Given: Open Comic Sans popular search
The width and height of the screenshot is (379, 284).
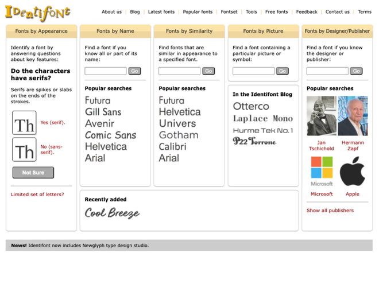Looking at the screenshot, I should tap(110, 135).
